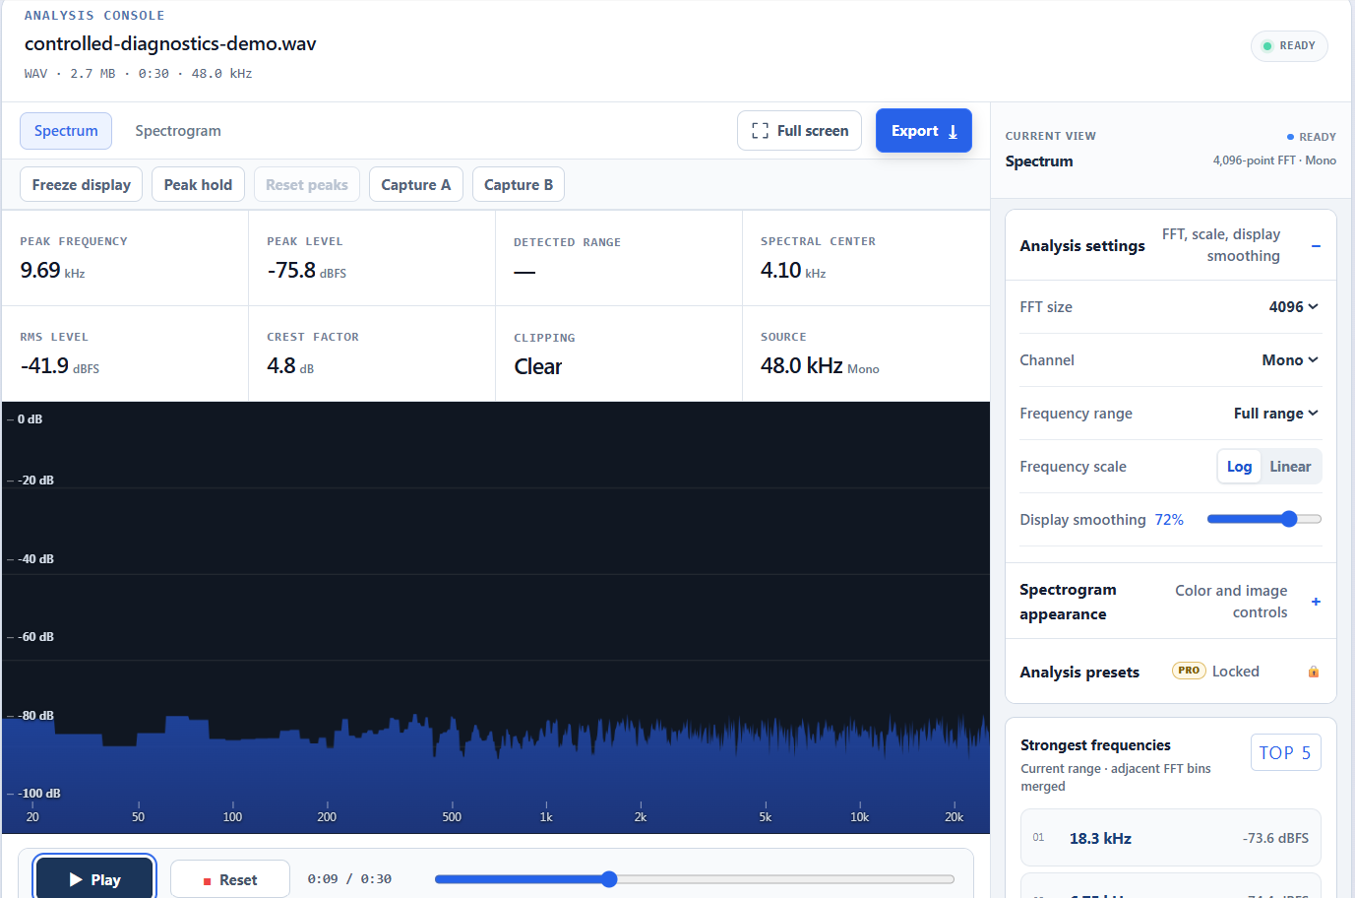Screen dimensions: 1355x898
Task: Click the 10k frequency axis label
Action: 859,817
